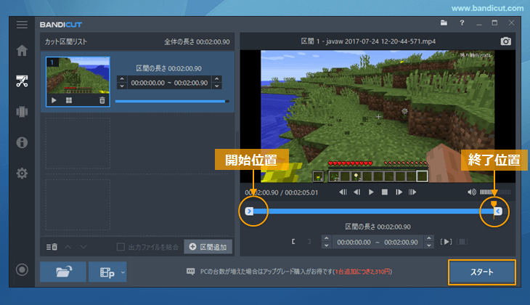This screenshot has width=530, height=305.
Task: Click the middle of the blue timeline bar
Action: pyautogui.click(x=373, y=211)
